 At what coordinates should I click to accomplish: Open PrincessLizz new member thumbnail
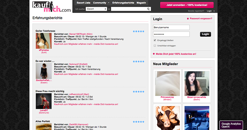coord(167,83)
